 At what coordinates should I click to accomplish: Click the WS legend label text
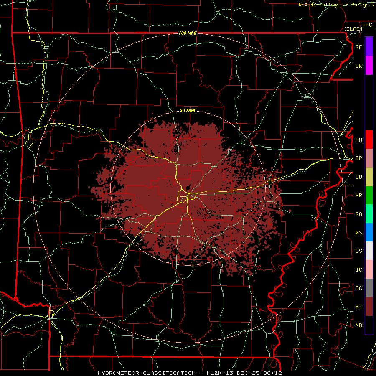[x=358, y=233]
